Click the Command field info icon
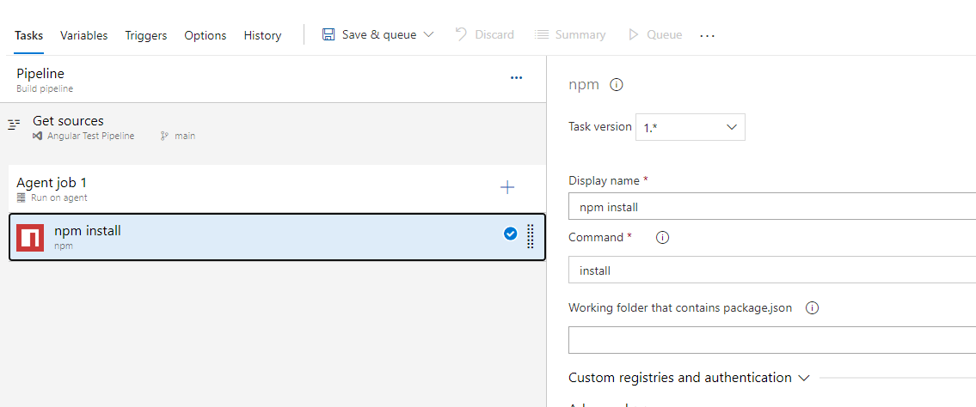Image resolution: width=976 pixels, height=407 pixels. point(662,238)
